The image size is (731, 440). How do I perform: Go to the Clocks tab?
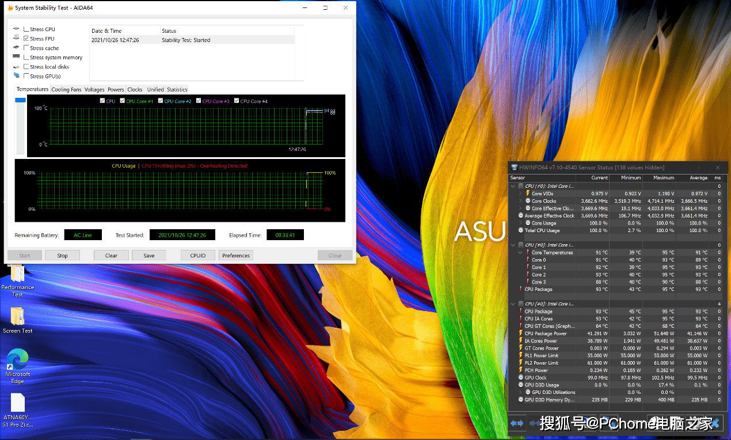tap(135, 89)
